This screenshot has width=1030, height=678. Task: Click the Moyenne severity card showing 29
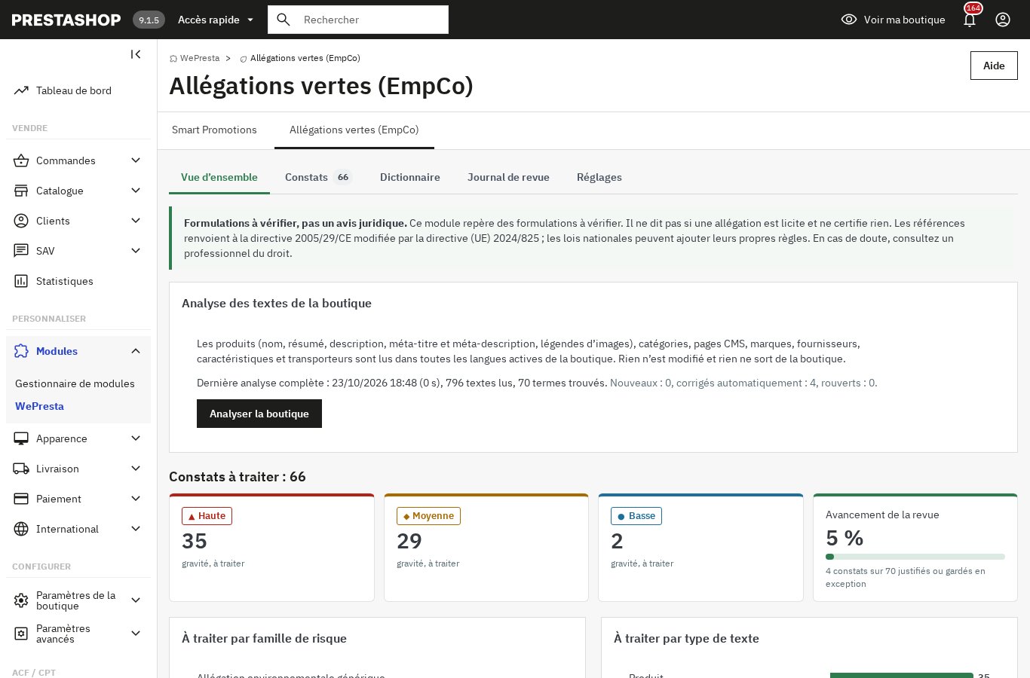coord(486,548)
